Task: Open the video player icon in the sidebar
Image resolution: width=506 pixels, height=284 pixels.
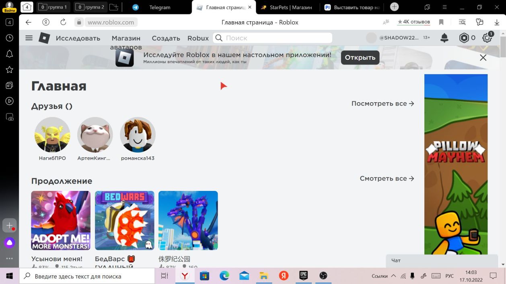Action: (10, 101)
